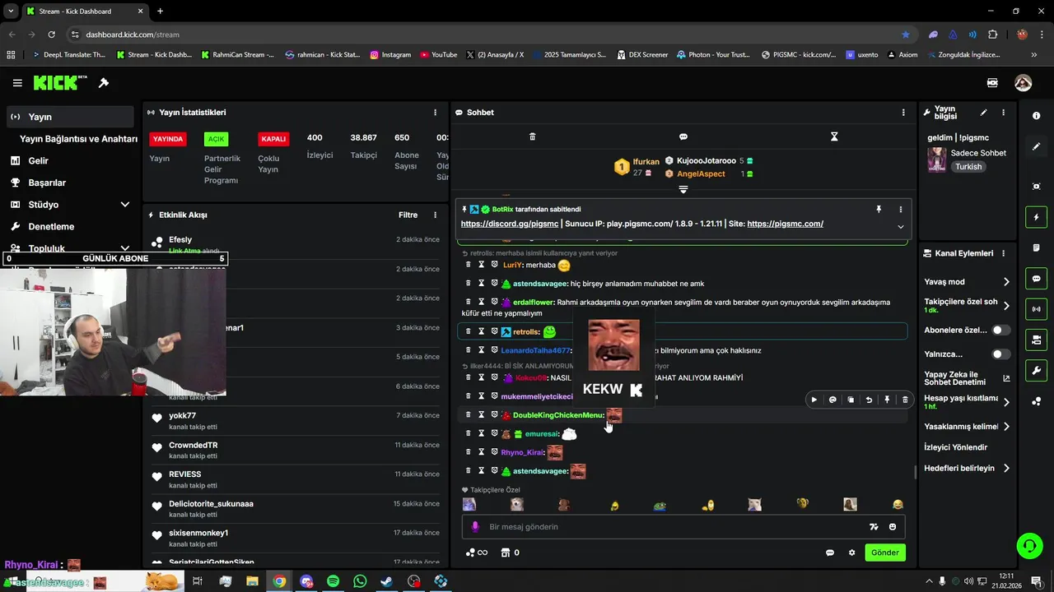The height and width of the screenshot is (592, 1054).
Task: Expand the Stüdyo sidebar section
Action: click(x=125, y=205)
